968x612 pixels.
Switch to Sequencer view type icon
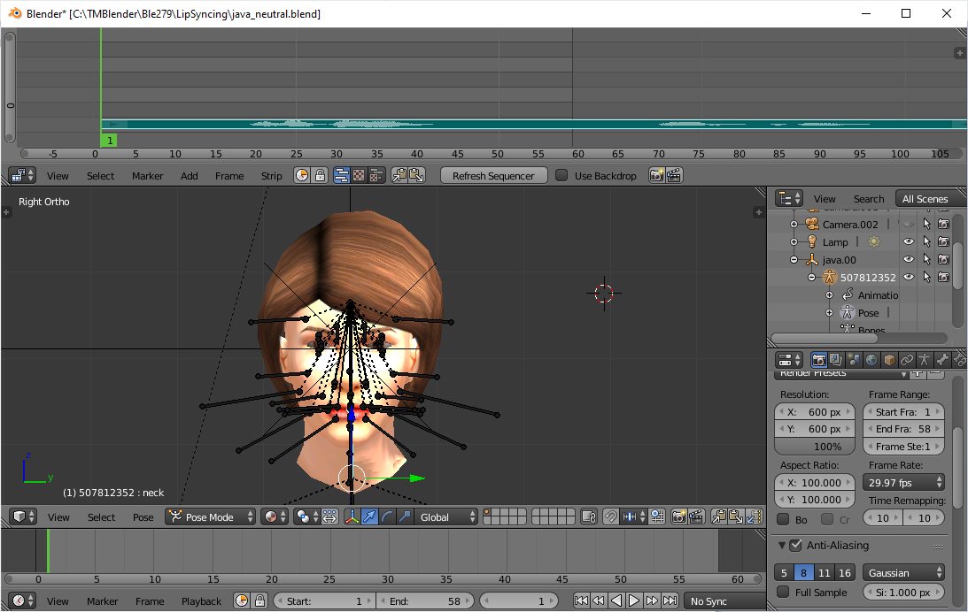point(341,176)
